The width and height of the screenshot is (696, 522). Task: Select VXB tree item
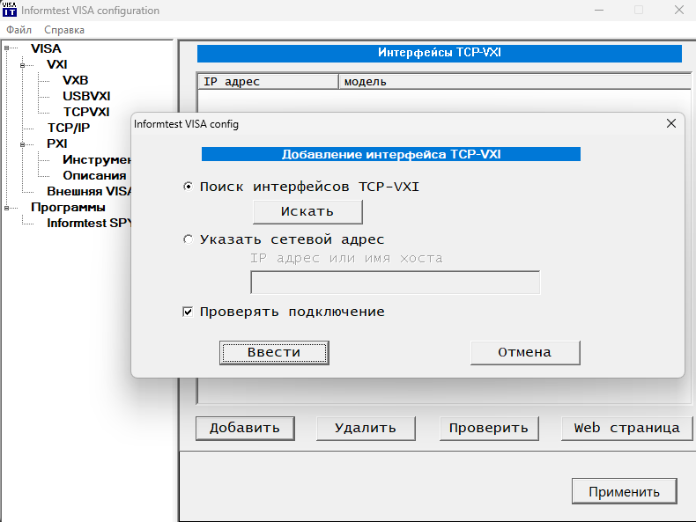coord(76,80)
